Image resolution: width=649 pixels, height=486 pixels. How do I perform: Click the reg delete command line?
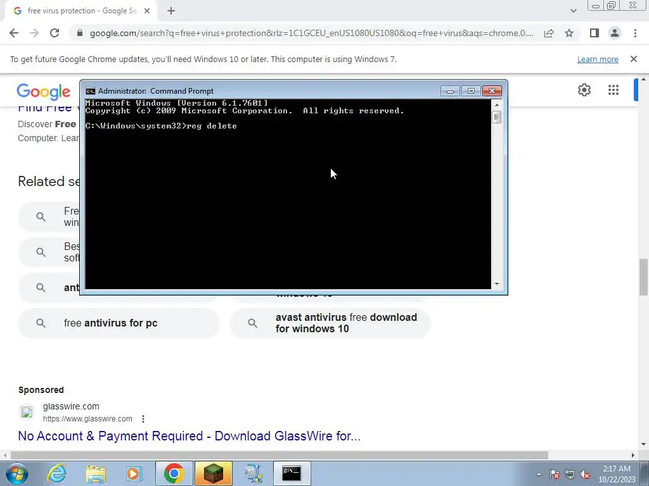tap(161, 126)
